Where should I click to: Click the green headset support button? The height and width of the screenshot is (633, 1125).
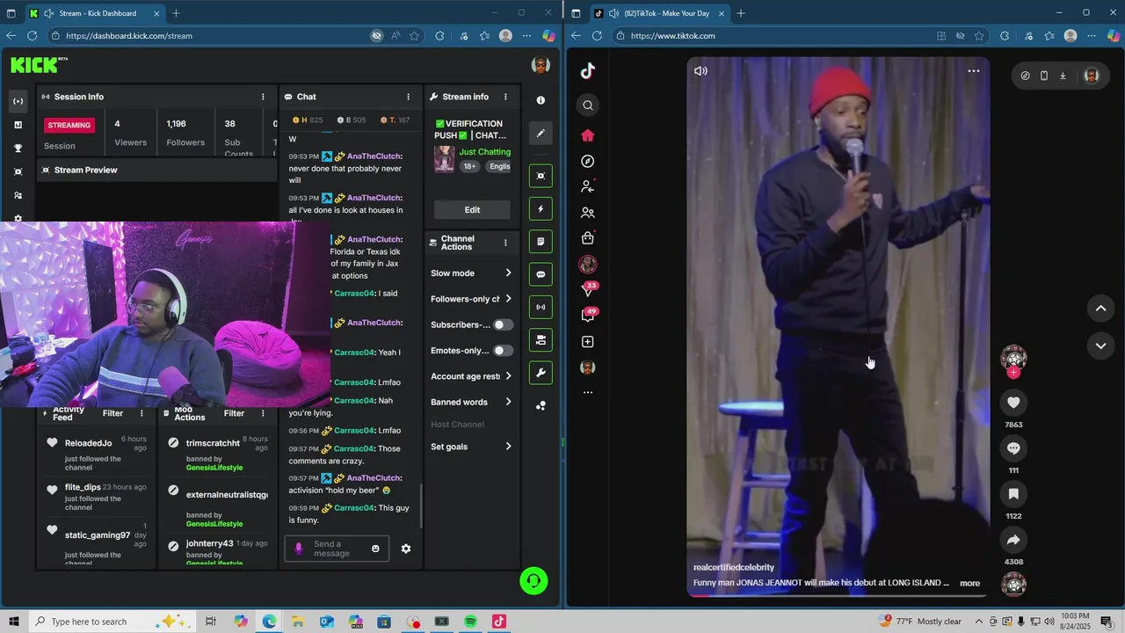point(533,581)
